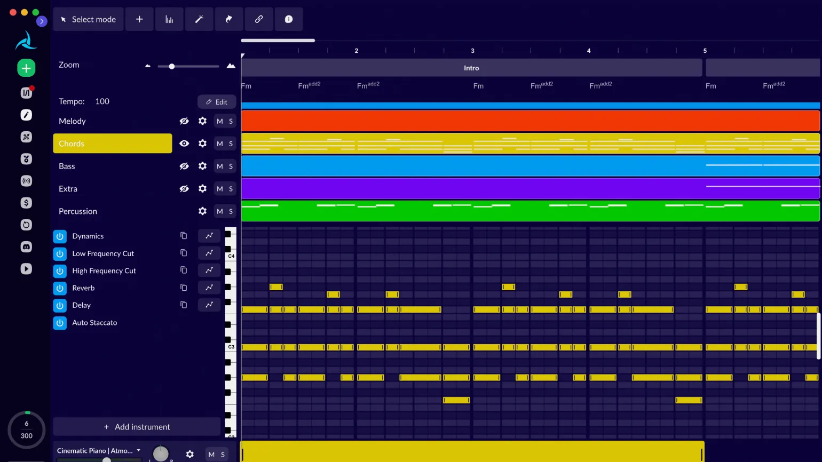
Task: Open settings gear for Bass track
Action: point(202,166)
